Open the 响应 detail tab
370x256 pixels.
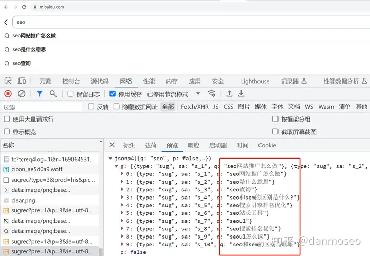[x=194, y=145]
